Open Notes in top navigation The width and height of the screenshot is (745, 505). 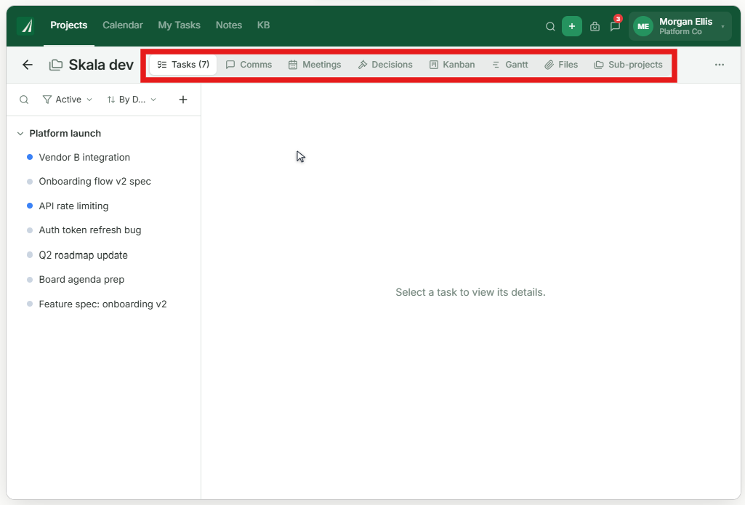click(229, 25)
